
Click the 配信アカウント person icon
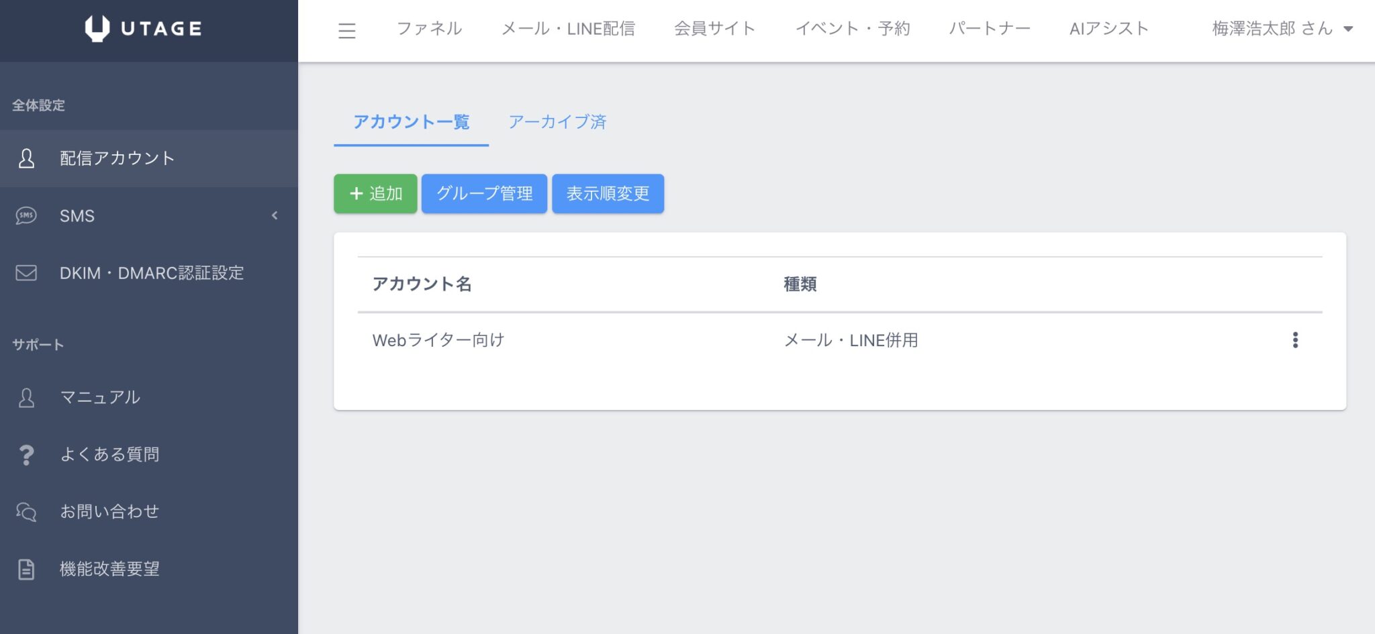(x=26, y=158)
